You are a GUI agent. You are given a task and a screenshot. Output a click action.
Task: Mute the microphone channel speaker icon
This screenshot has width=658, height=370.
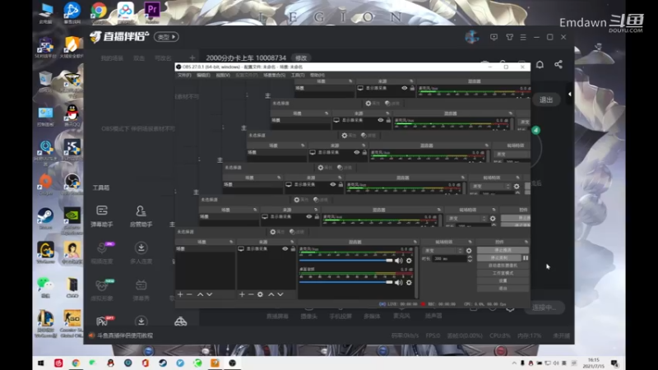coord(398,261)
